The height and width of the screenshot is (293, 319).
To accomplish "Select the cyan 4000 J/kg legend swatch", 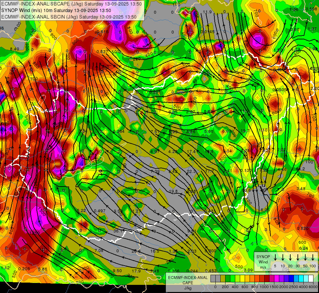I will 301,279.
